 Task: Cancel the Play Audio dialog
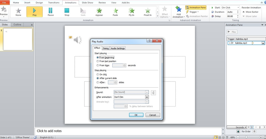pyautogui.click(x=153, y=115)
